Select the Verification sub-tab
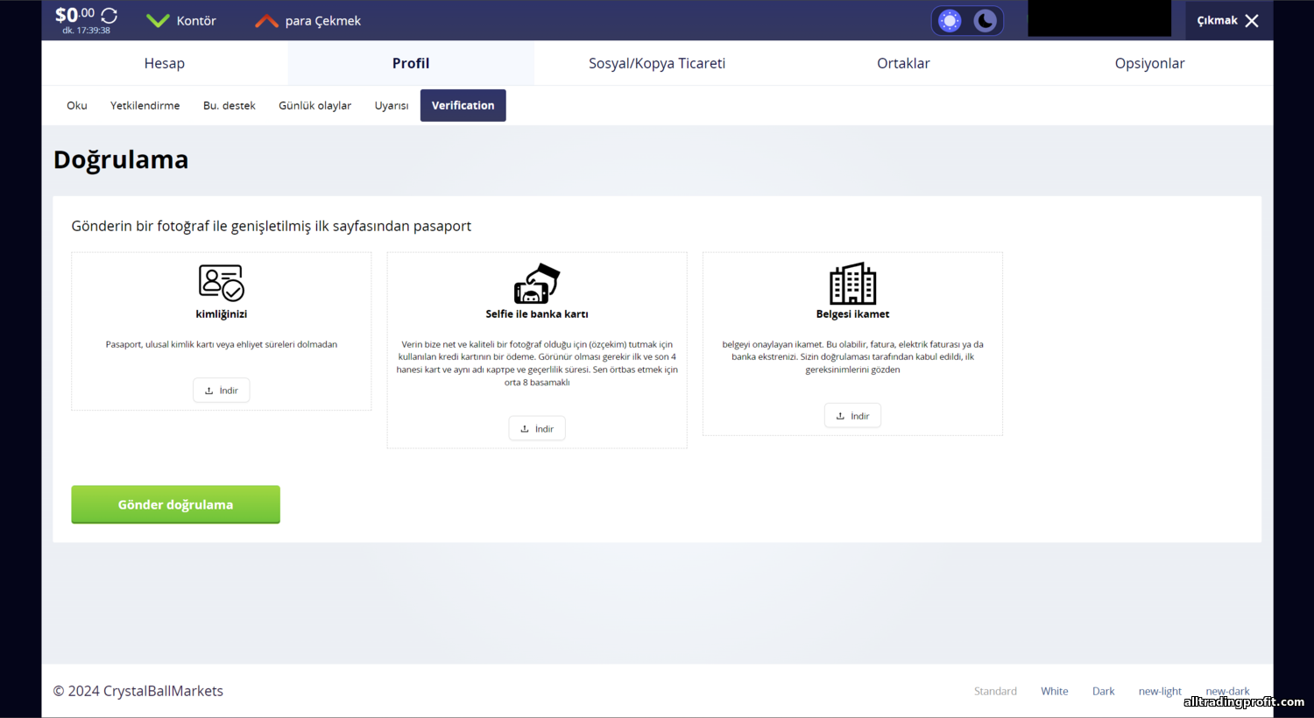The image size is (1314, 718). coord(463,105)
